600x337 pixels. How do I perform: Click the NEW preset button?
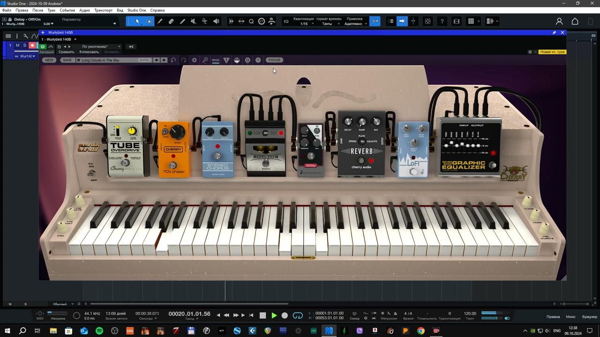[x=49, y=60]
